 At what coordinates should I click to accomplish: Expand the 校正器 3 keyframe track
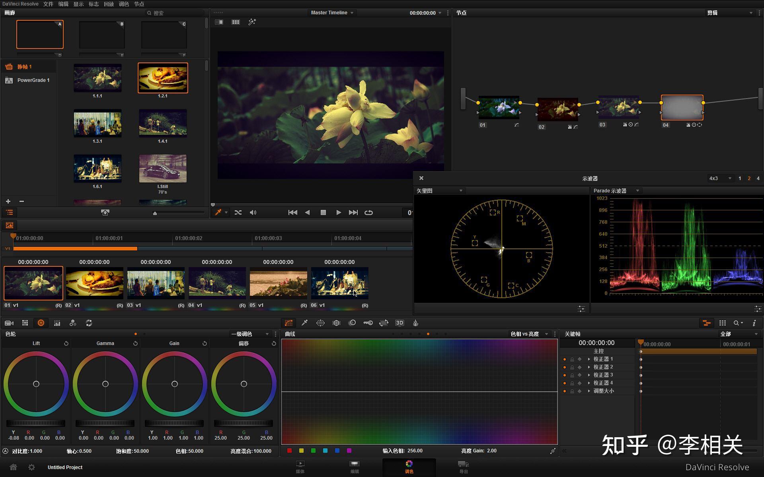pos(589,375)
